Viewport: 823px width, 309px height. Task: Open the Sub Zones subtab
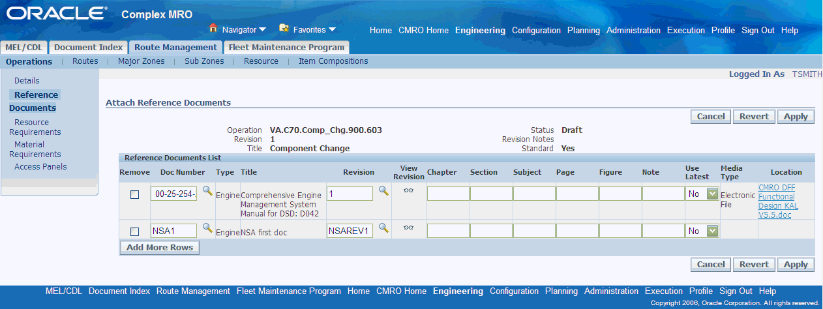[204, 61]
